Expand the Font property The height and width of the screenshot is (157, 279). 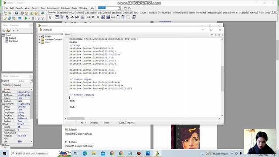(3, 124)
